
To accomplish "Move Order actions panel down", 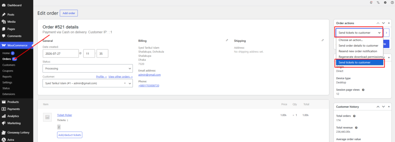I will 383,23.
